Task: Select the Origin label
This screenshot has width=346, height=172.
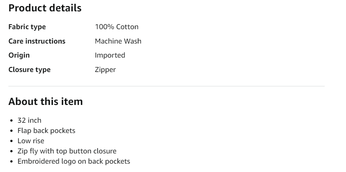Action: tap(19, 55)
